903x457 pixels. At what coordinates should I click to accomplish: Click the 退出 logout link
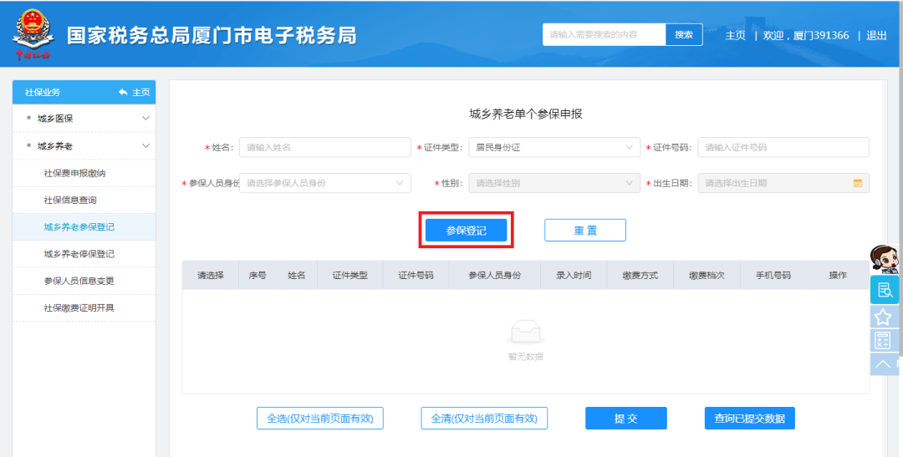pos(876,35)
